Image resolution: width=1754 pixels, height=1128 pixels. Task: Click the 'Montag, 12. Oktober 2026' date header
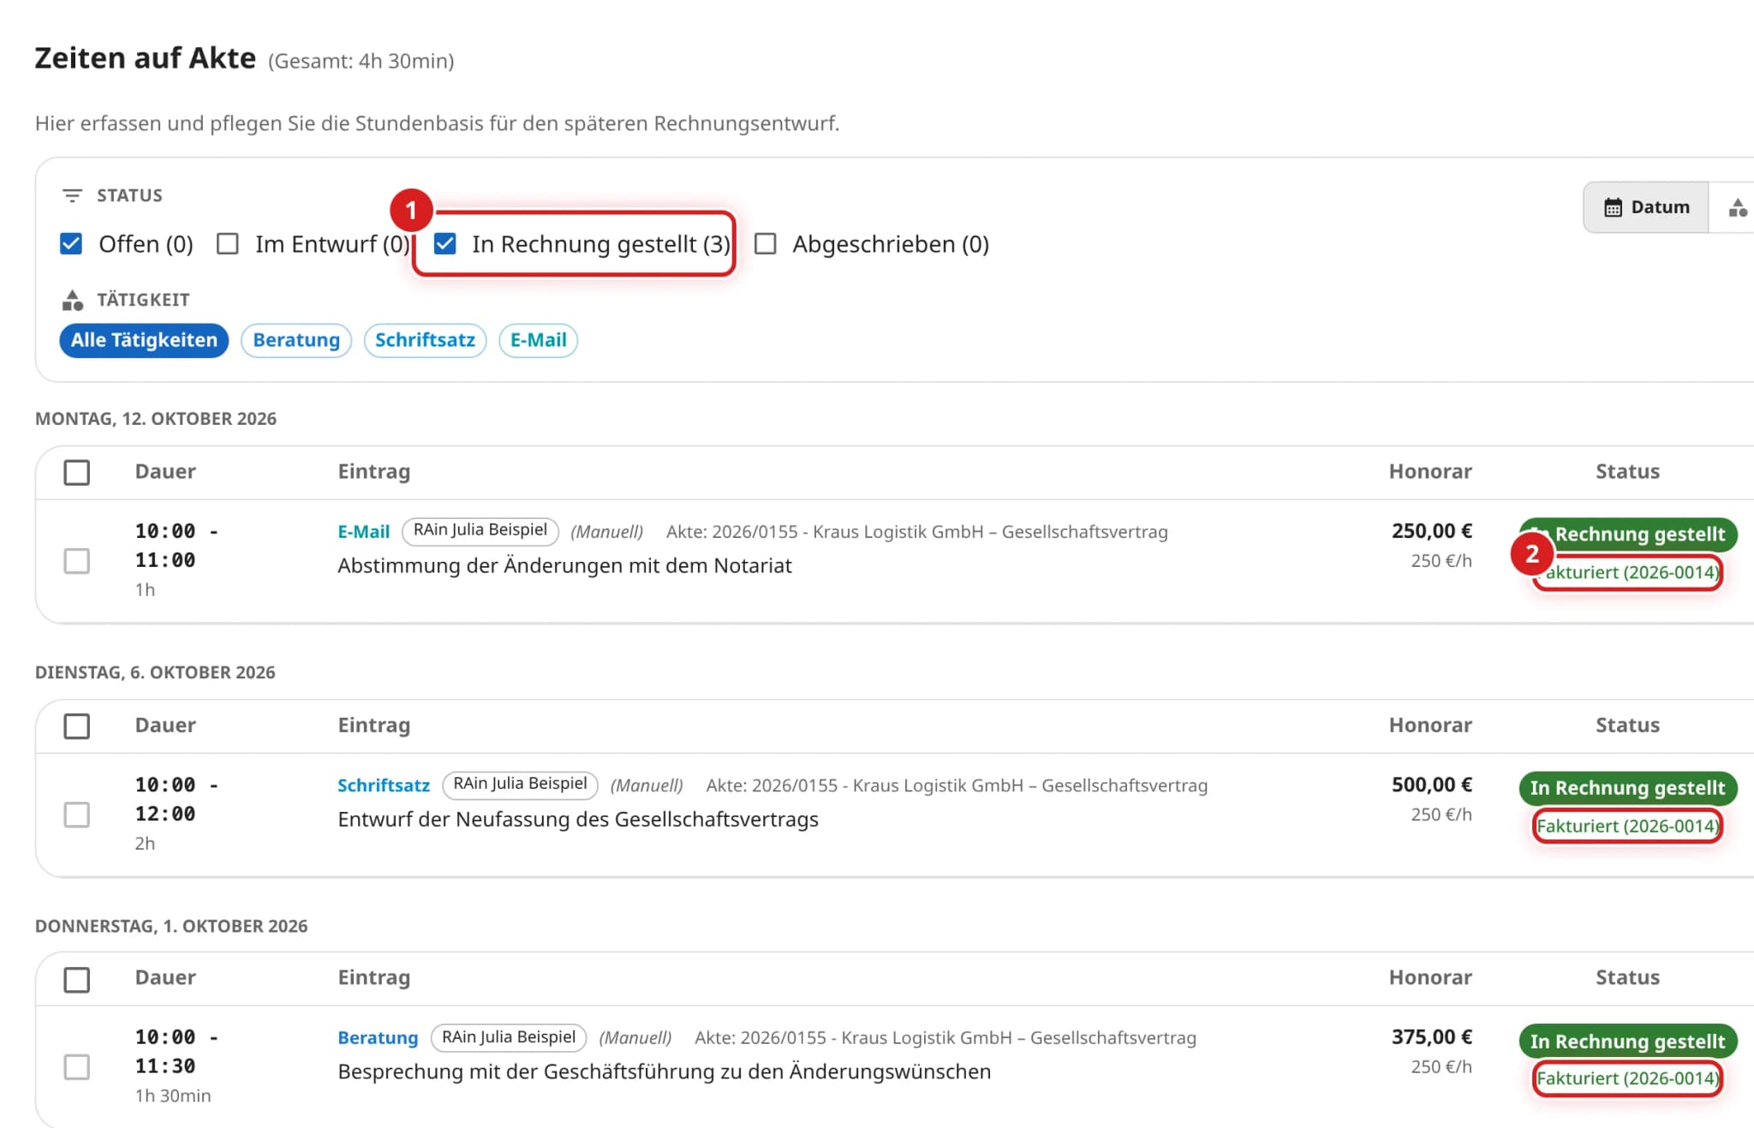click(156, 419)
